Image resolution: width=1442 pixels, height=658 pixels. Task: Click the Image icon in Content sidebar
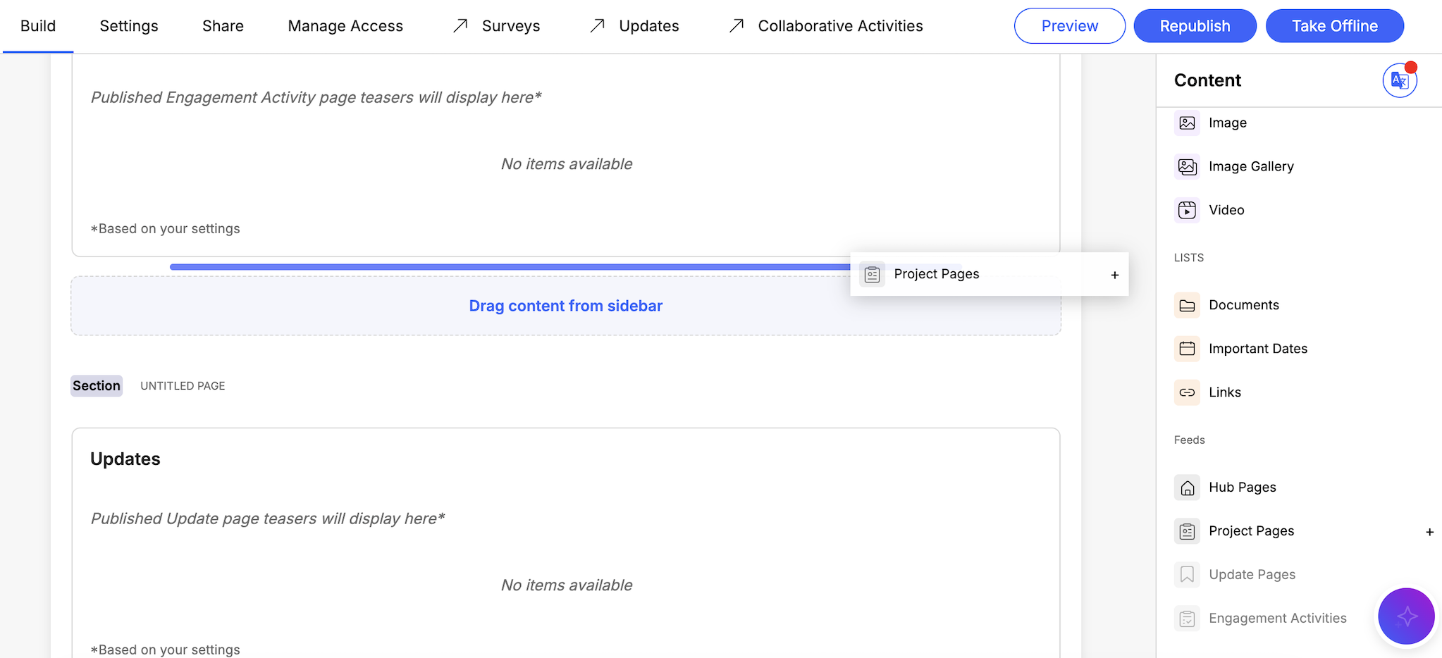point(1187,123)
